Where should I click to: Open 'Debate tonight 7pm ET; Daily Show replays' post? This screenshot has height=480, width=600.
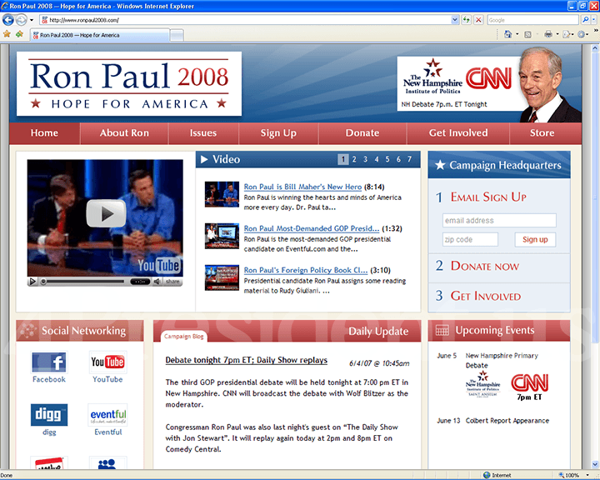pos(247,360)
